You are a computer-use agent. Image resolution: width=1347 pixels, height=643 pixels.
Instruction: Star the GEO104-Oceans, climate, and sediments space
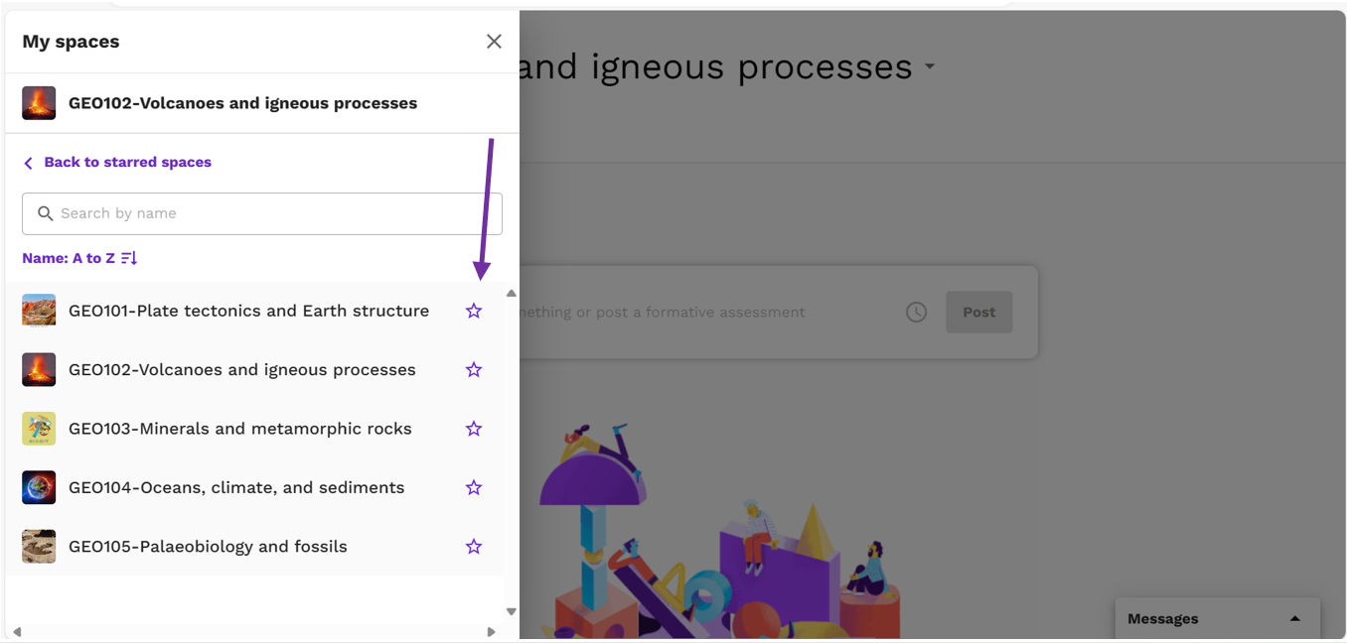tap(474, 487)
